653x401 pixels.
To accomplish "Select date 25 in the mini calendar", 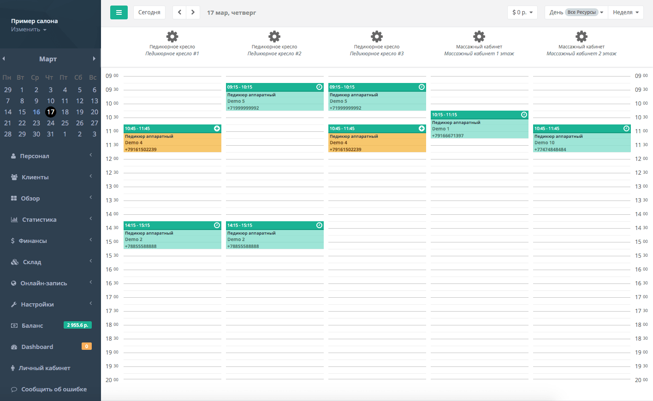I will click(65, 123).
